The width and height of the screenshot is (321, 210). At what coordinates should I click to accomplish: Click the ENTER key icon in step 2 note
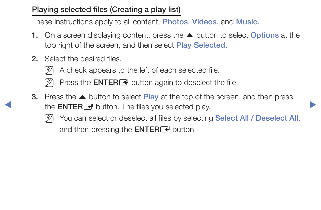pos(124,83)
